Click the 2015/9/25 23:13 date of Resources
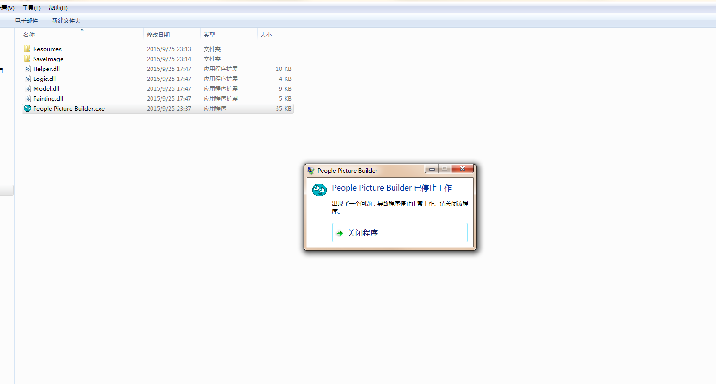Image resolution: width=716 pixels, height=384 pixels. pos(169,49)
